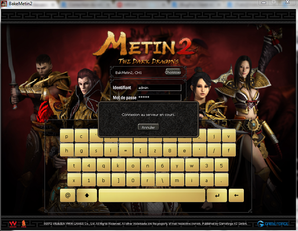Tap the 6 key on virtual keyboard
The height and width of the screenshot is (231, 298).
162,166
